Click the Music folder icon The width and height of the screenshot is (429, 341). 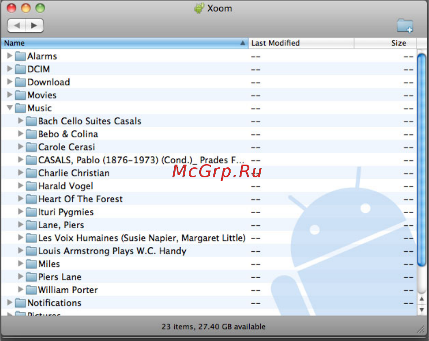tap(20, 108)
